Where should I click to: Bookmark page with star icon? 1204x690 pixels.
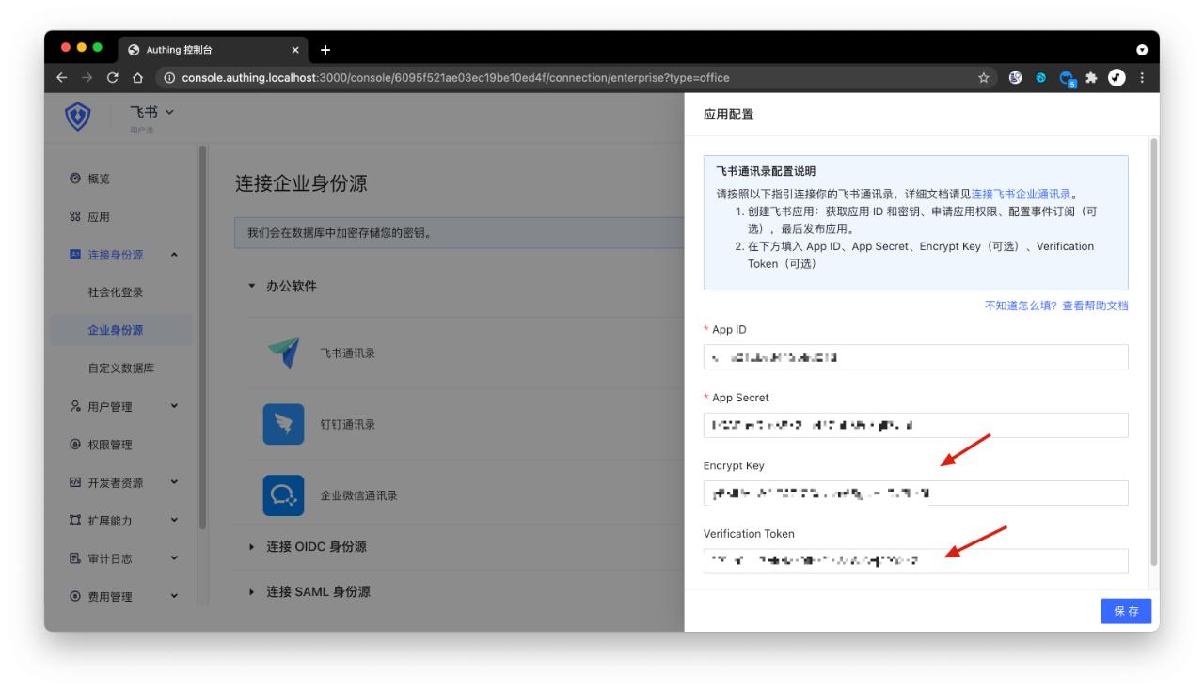tap(983, 78)
